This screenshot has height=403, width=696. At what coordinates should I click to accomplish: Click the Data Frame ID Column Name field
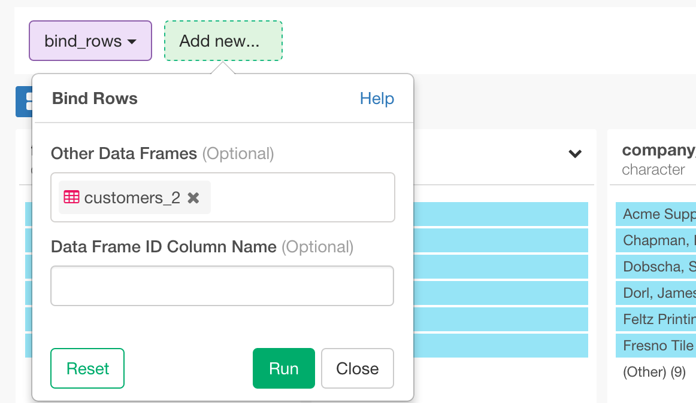[x=222, y=286]
